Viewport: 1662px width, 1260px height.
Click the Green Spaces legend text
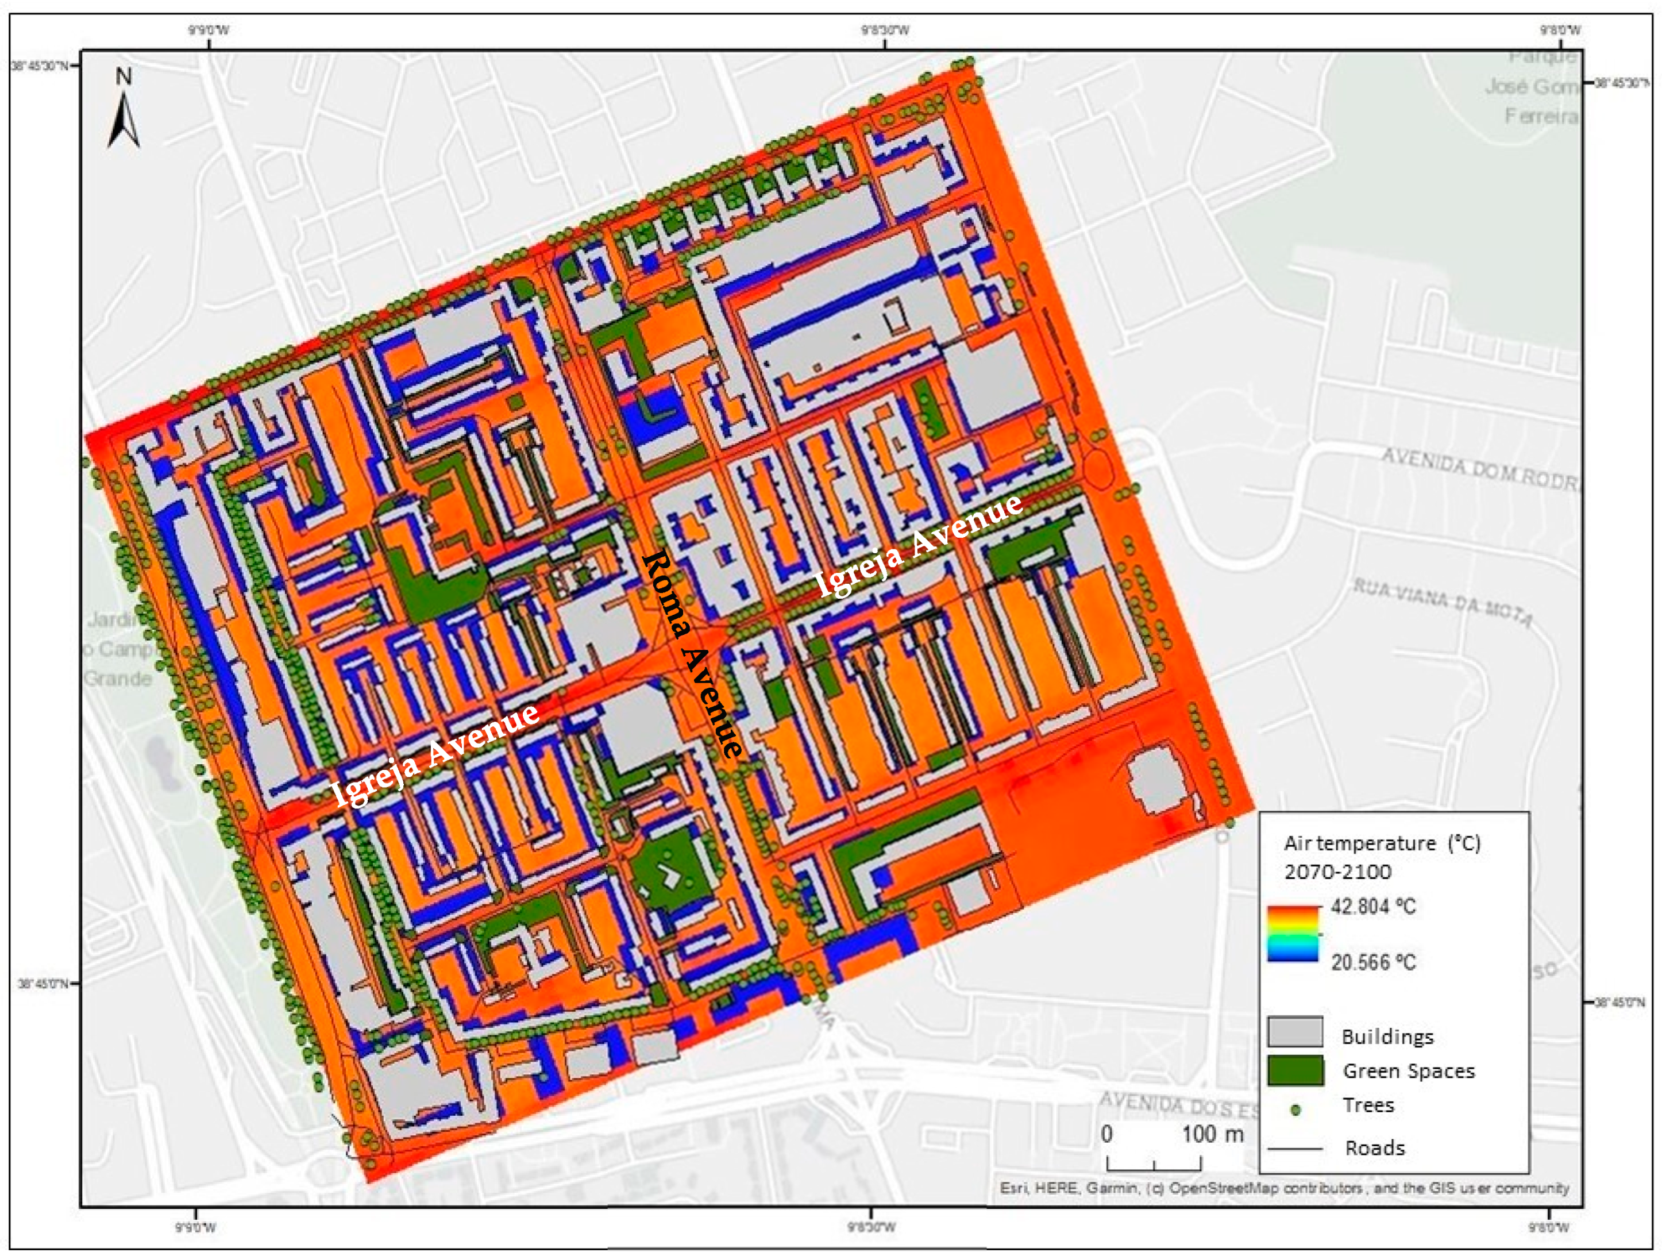pos(1409,1070)
